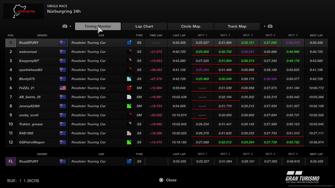Viewport: 335px width, 188px height.
Task: Select the FL fastest lap badge
Action: pyautogui.click(x=11, y=161)
